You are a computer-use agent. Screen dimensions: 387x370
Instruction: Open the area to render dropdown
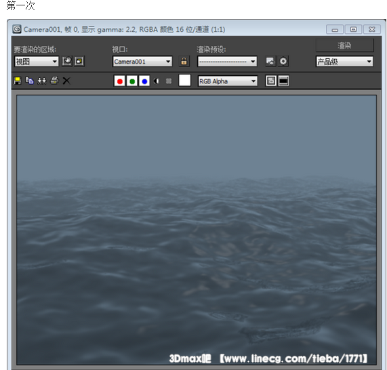37,62
